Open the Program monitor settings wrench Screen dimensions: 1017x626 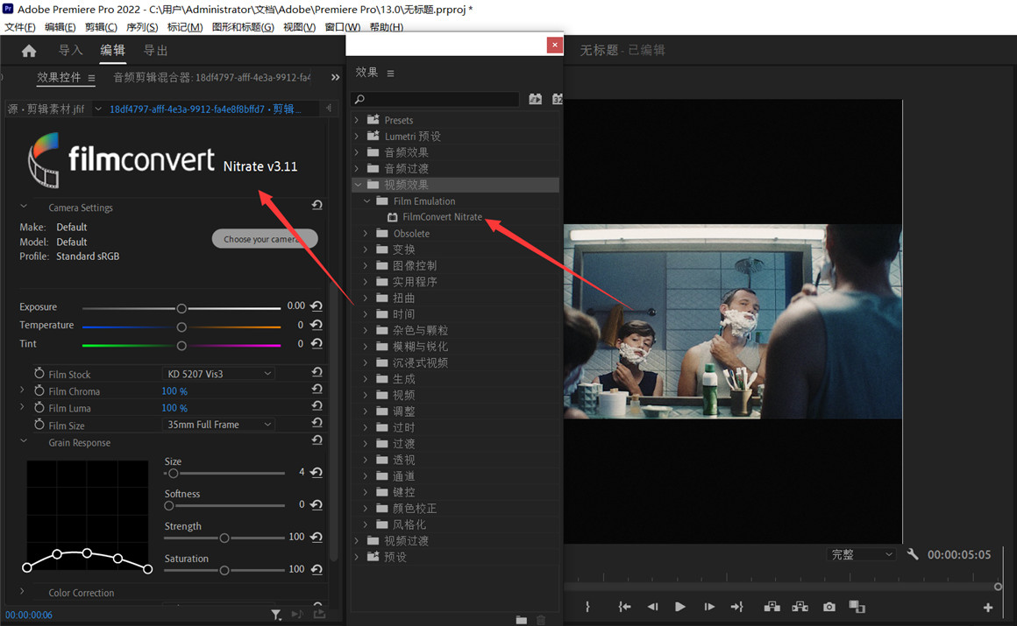[x=913, y=554]
